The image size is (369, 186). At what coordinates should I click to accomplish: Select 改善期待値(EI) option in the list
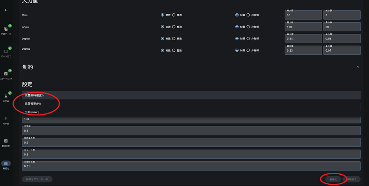(34, 95)
